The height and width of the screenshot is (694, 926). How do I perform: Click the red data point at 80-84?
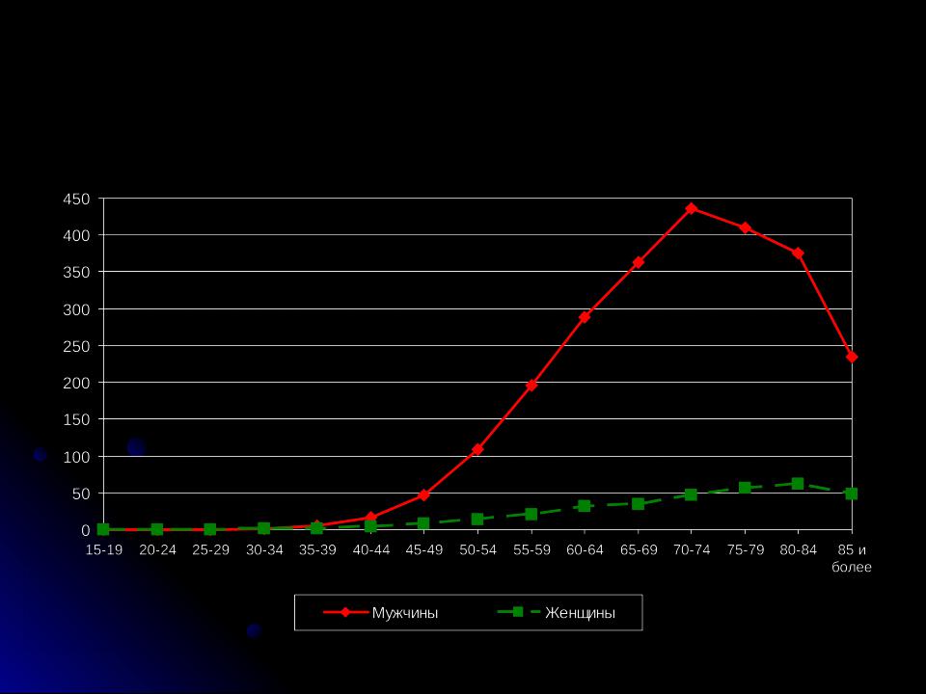point(798,254)
